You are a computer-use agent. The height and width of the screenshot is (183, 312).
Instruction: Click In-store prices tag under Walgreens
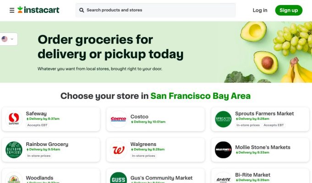[143, 156]
